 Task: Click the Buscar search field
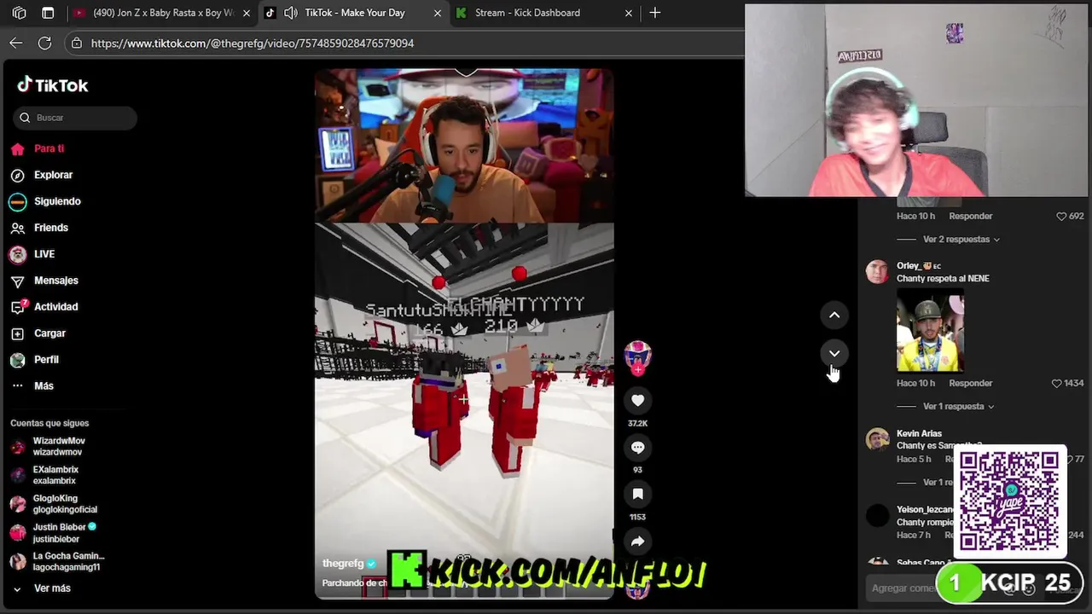[75, 118]
